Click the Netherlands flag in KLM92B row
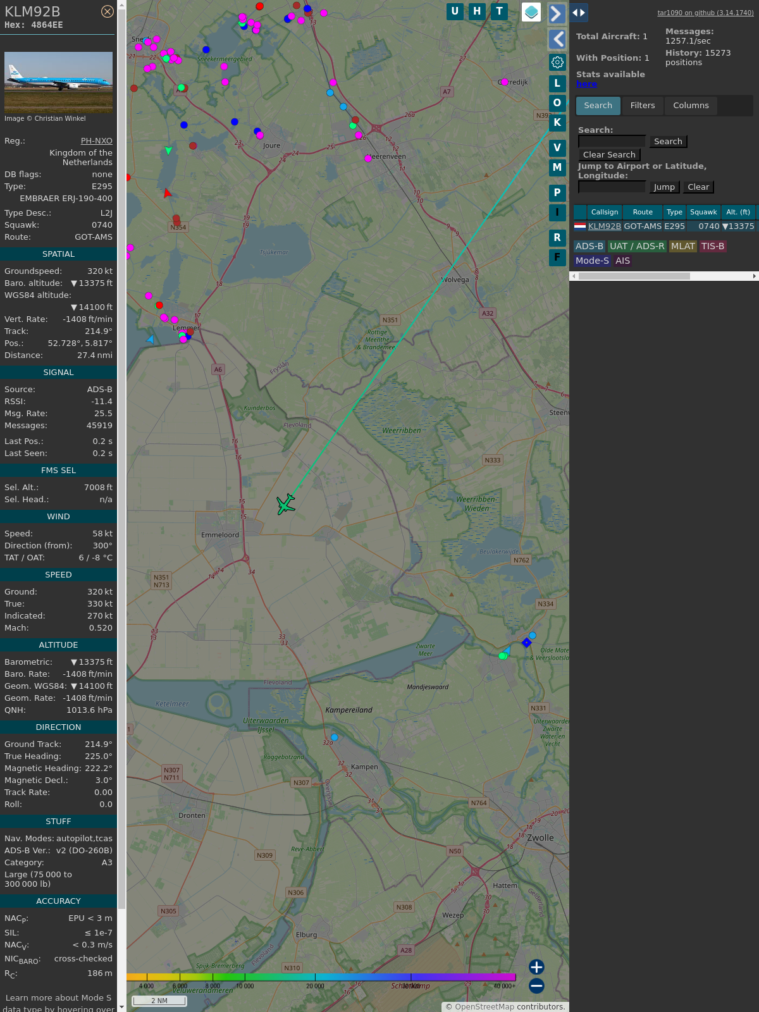The width and height of the screenshot is (759, 1012). (x=580, y=226)
